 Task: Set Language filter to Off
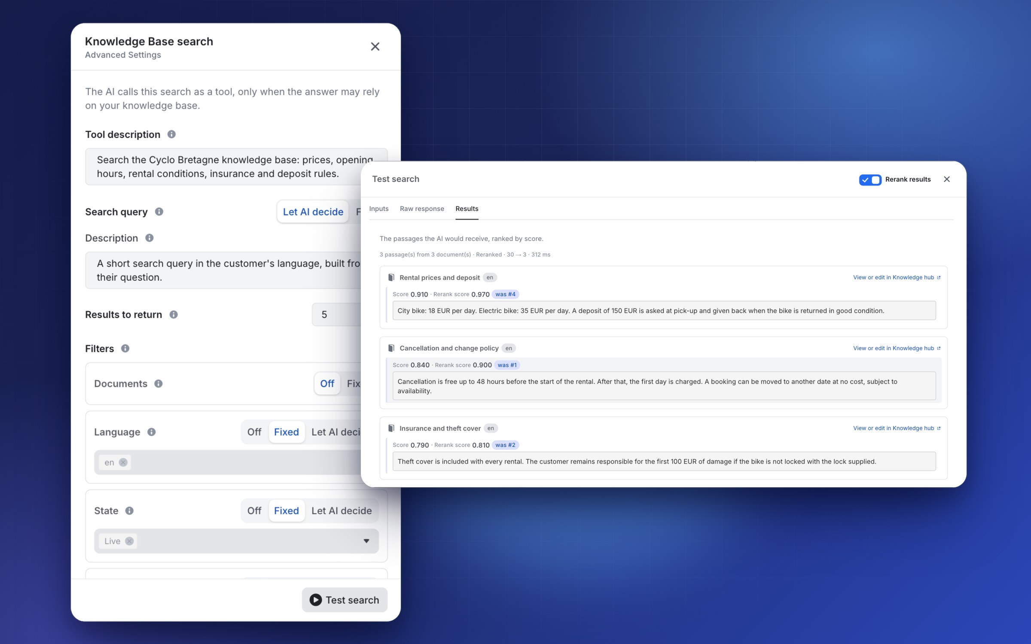click(x=254, y=432)
